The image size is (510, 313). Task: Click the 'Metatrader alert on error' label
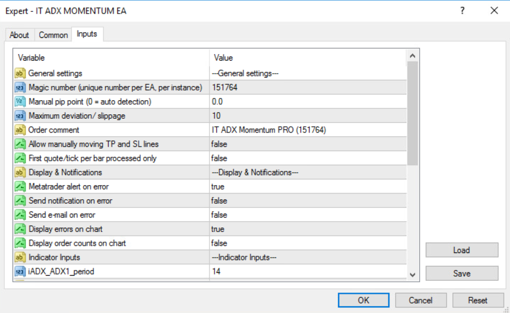click(68, 186)
